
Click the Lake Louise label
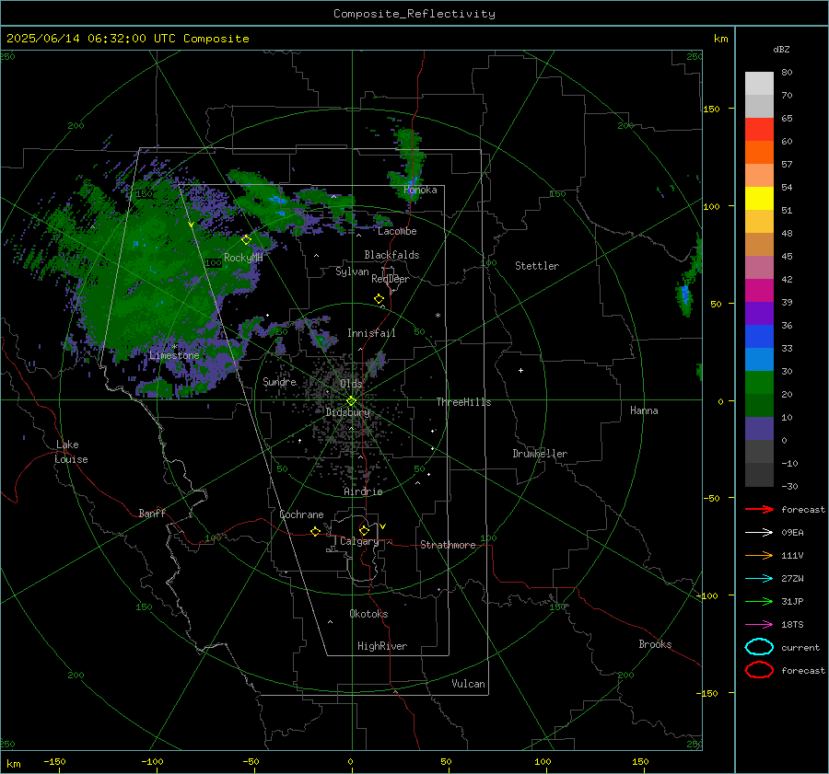tap(71, 452)
